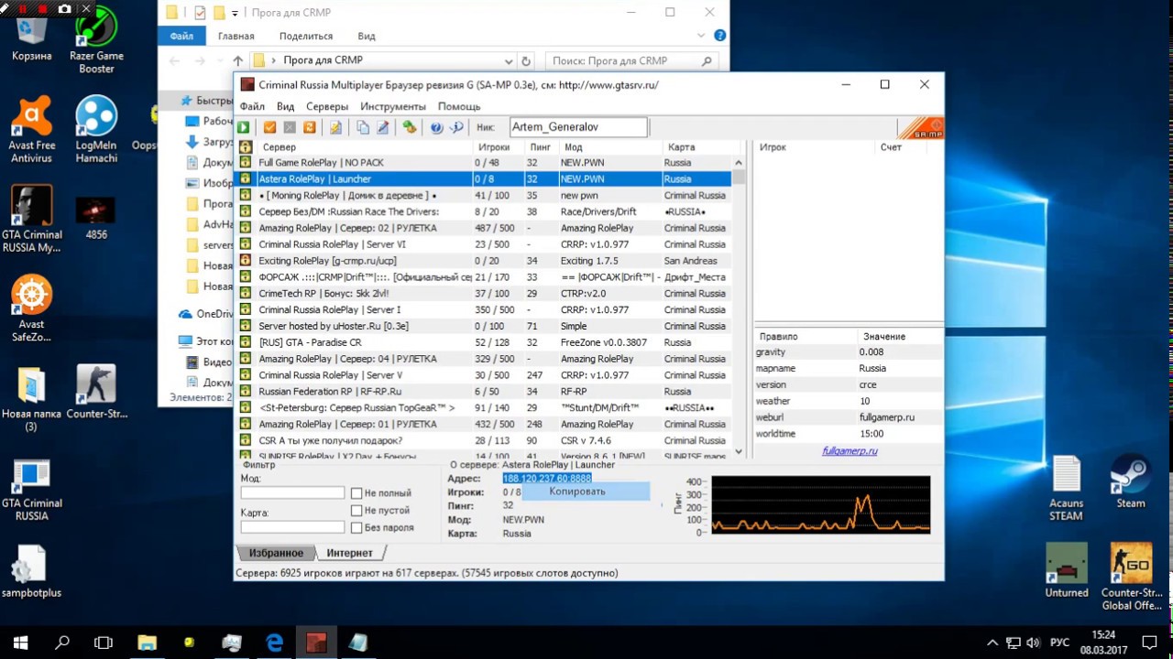
Task: Open the Вид menu in CRMP browser
Action: point(286,107)
